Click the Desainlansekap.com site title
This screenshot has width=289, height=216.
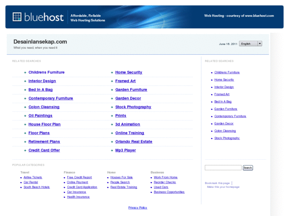pyautogui.click(x=40, y=42)
